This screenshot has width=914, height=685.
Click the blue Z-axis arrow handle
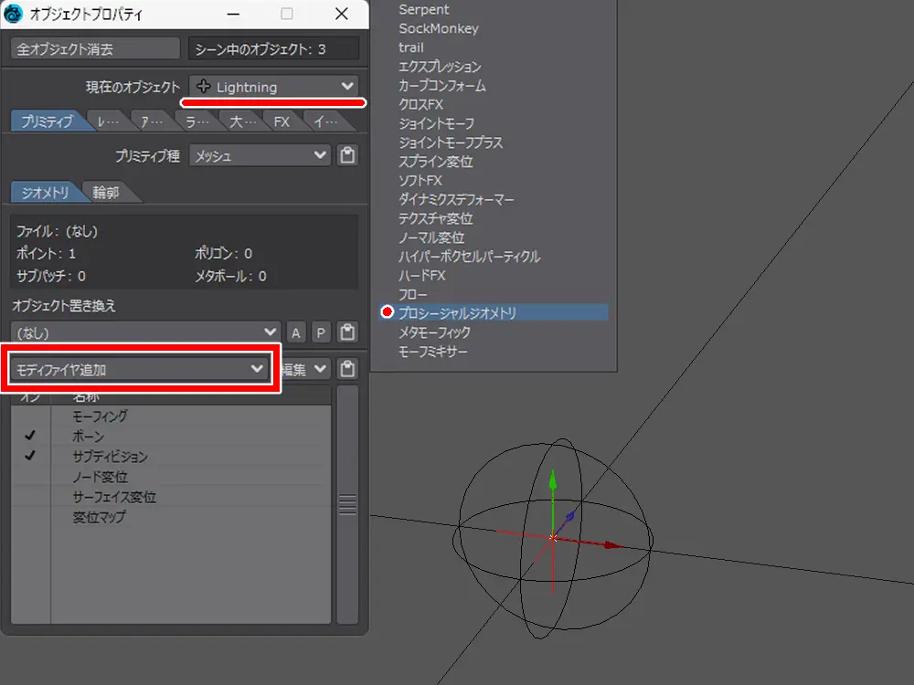point(570,517)
